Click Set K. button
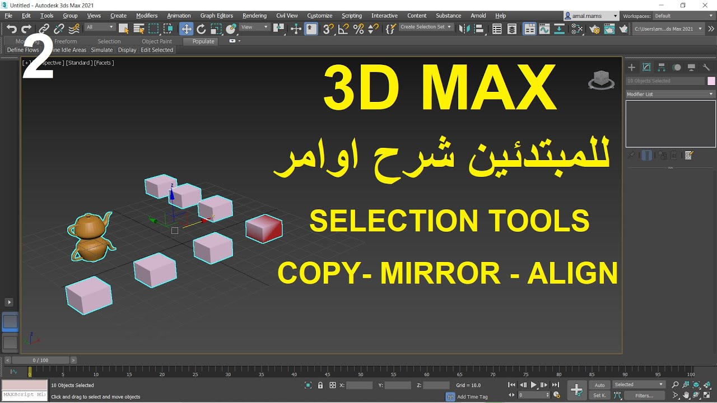717x403 pixels. [x=599, y=395]
